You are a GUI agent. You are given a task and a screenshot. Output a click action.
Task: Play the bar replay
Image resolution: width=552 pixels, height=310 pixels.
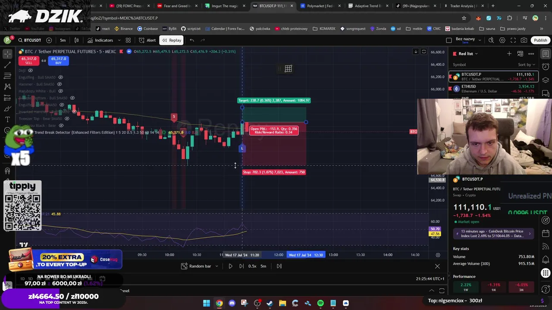pos(230,266)
